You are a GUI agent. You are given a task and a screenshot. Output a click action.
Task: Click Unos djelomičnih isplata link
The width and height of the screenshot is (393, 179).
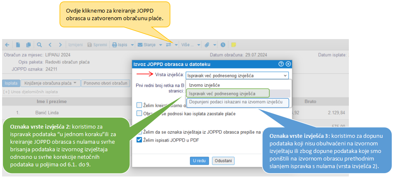point(31,92)
